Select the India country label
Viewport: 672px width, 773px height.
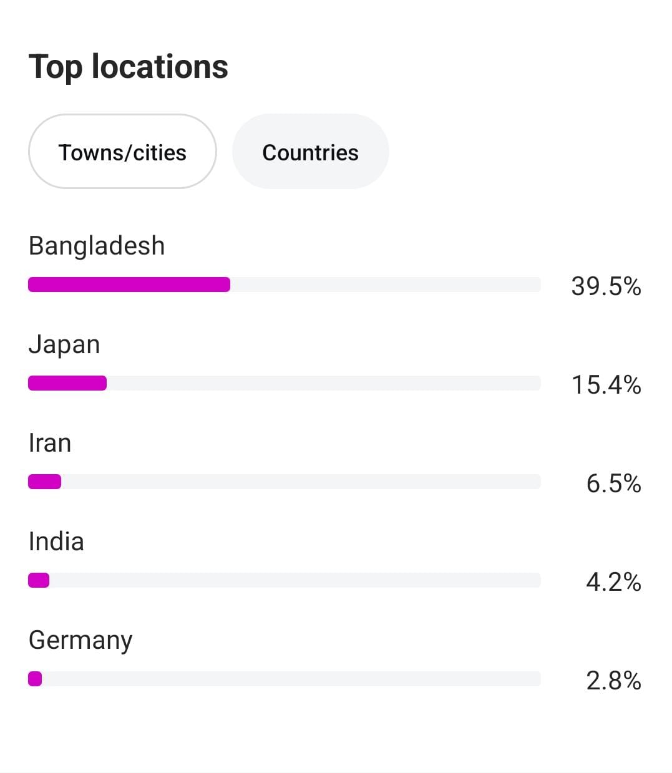tap(56, 542)
